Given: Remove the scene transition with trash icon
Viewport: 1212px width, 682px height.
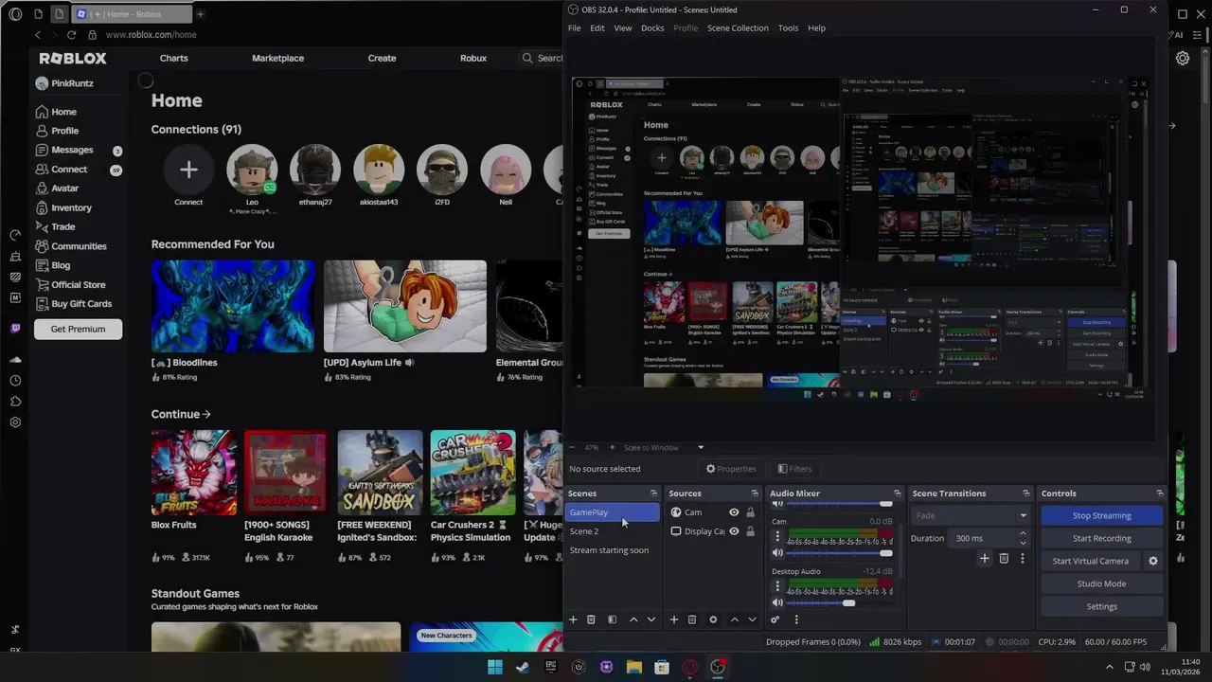Looking at the screenshot, I should coord(1005,559).
